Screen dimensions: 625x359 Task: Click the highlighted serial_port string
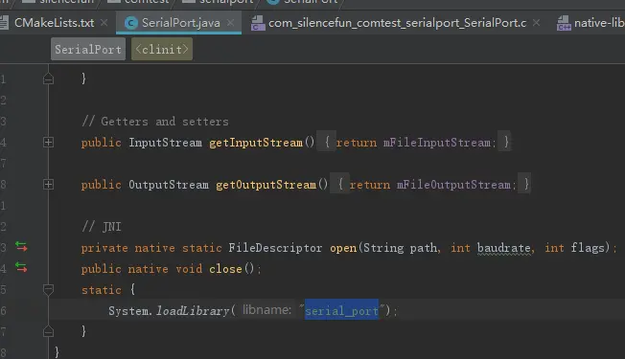coord(341,310)
